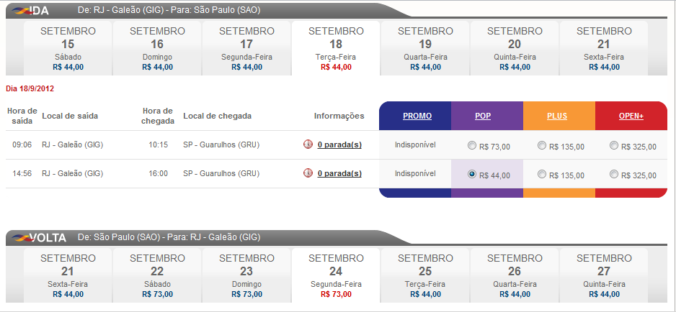Select outbound date tab Setembro 21 Sexta-Feira
This screenshot has height=312, width=676.
point(604,49)
